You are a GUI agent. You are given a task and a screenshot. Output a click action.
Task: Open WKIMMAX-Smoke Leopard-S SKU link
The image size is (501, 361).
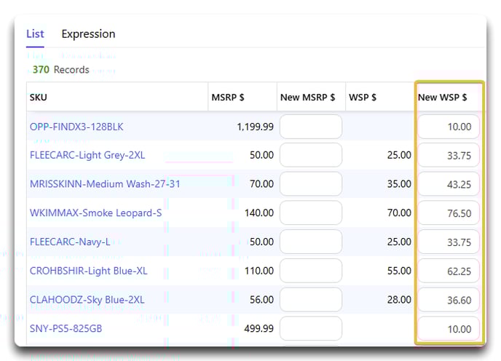[x=95, y=213]
